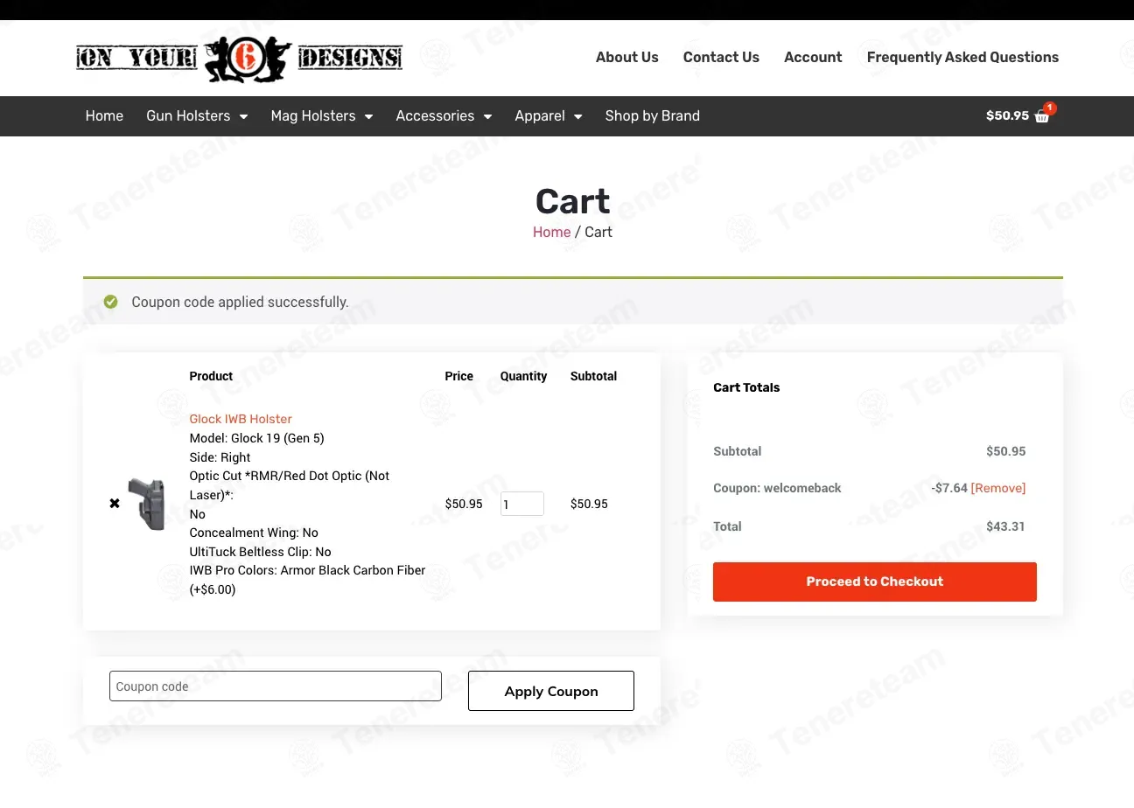Focus the Coupon code input field

pyautogui.click(x=276, y=686)
